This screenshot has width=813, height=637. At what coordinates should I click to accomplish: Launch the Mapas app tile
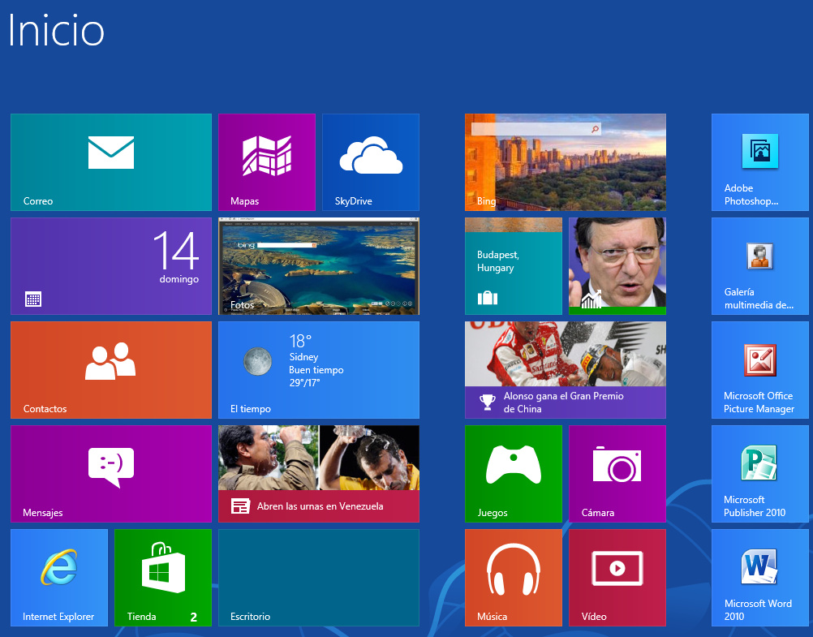click(267, 162)
